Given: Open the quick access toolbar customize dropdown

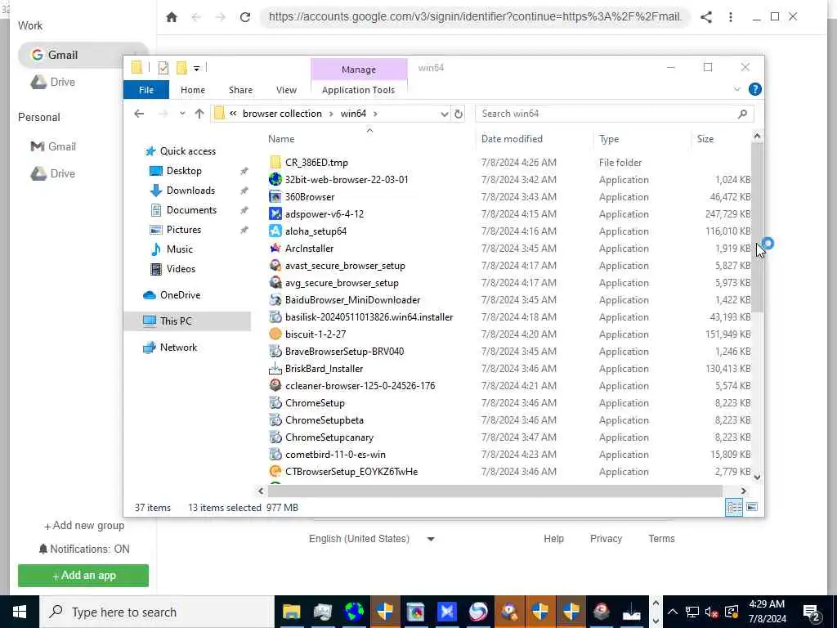Looking at the screenshot, I should pyautogui.click(x=196, y=69).
